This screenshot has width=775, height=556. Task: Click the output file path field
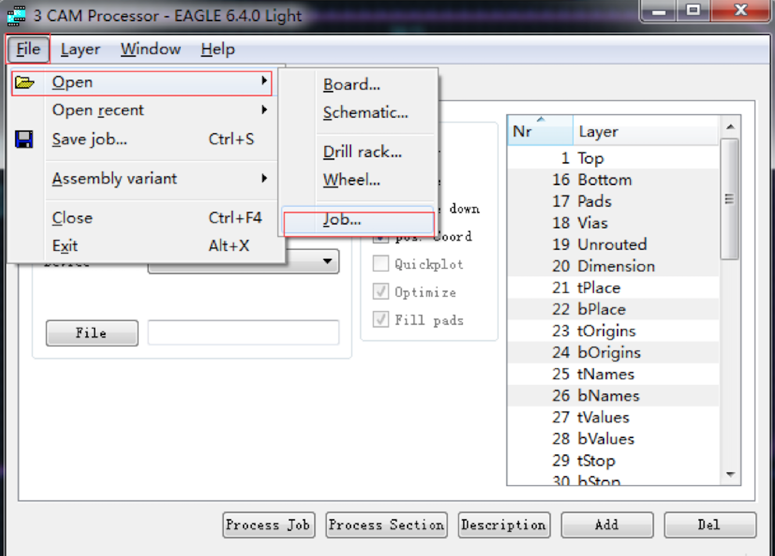(x=243, y=333)
